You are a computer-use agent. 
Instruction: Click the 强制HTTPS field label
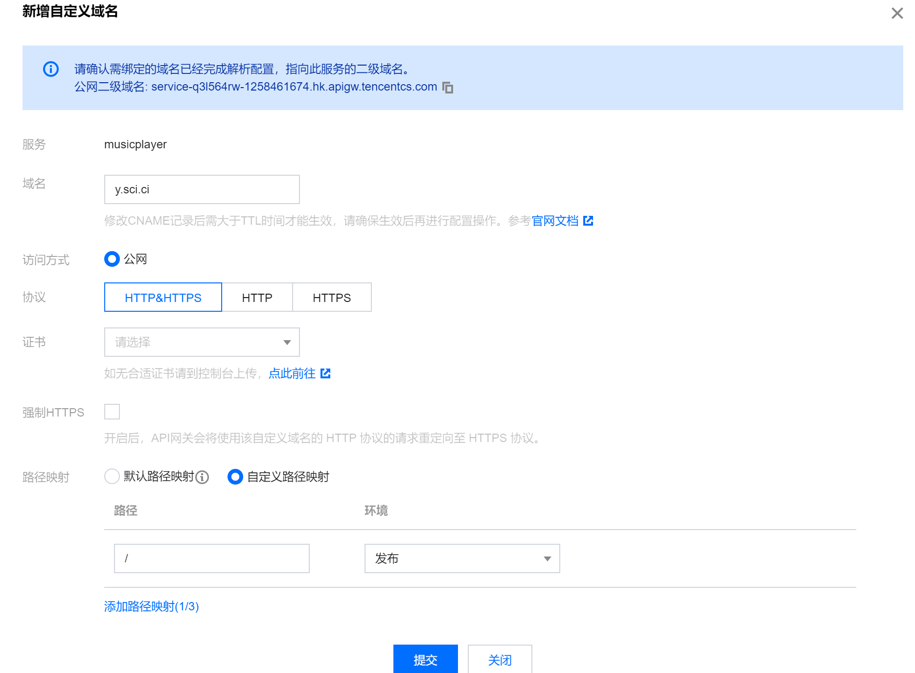point(53,413)
